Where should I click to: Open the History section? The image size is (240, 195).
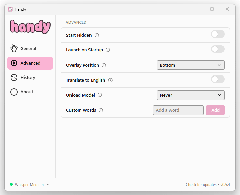27,78
